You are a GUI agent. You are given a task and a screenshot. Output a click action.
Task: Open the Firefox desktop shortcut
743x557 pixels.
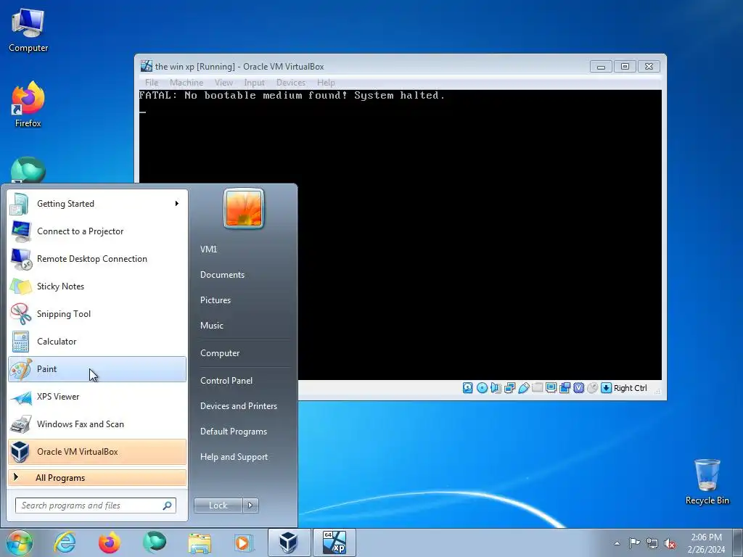tap(28, 104)
